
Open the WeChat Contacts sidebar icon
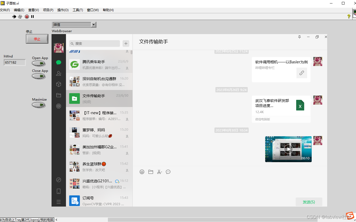coord(58,73)
